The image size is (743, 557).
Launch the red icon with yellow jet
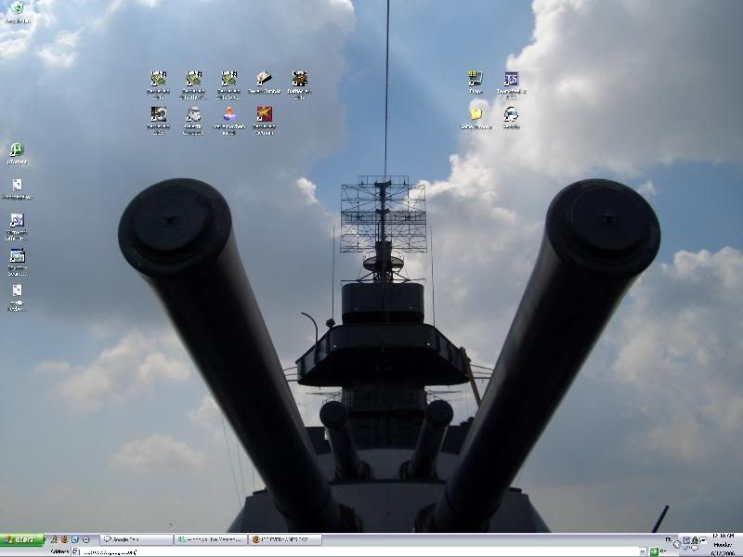pos(264,121)
